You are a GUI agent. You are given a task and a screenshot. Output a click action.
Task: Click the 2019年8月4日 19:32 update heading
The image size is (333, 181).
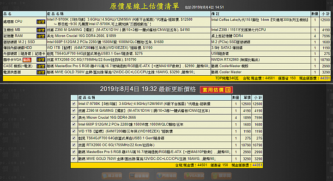(x=148, y=89)
